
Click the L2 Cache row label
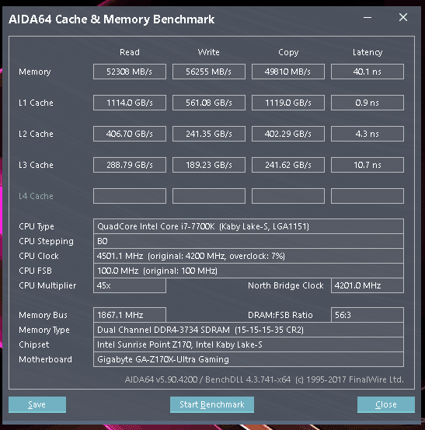tap(36, 134)
